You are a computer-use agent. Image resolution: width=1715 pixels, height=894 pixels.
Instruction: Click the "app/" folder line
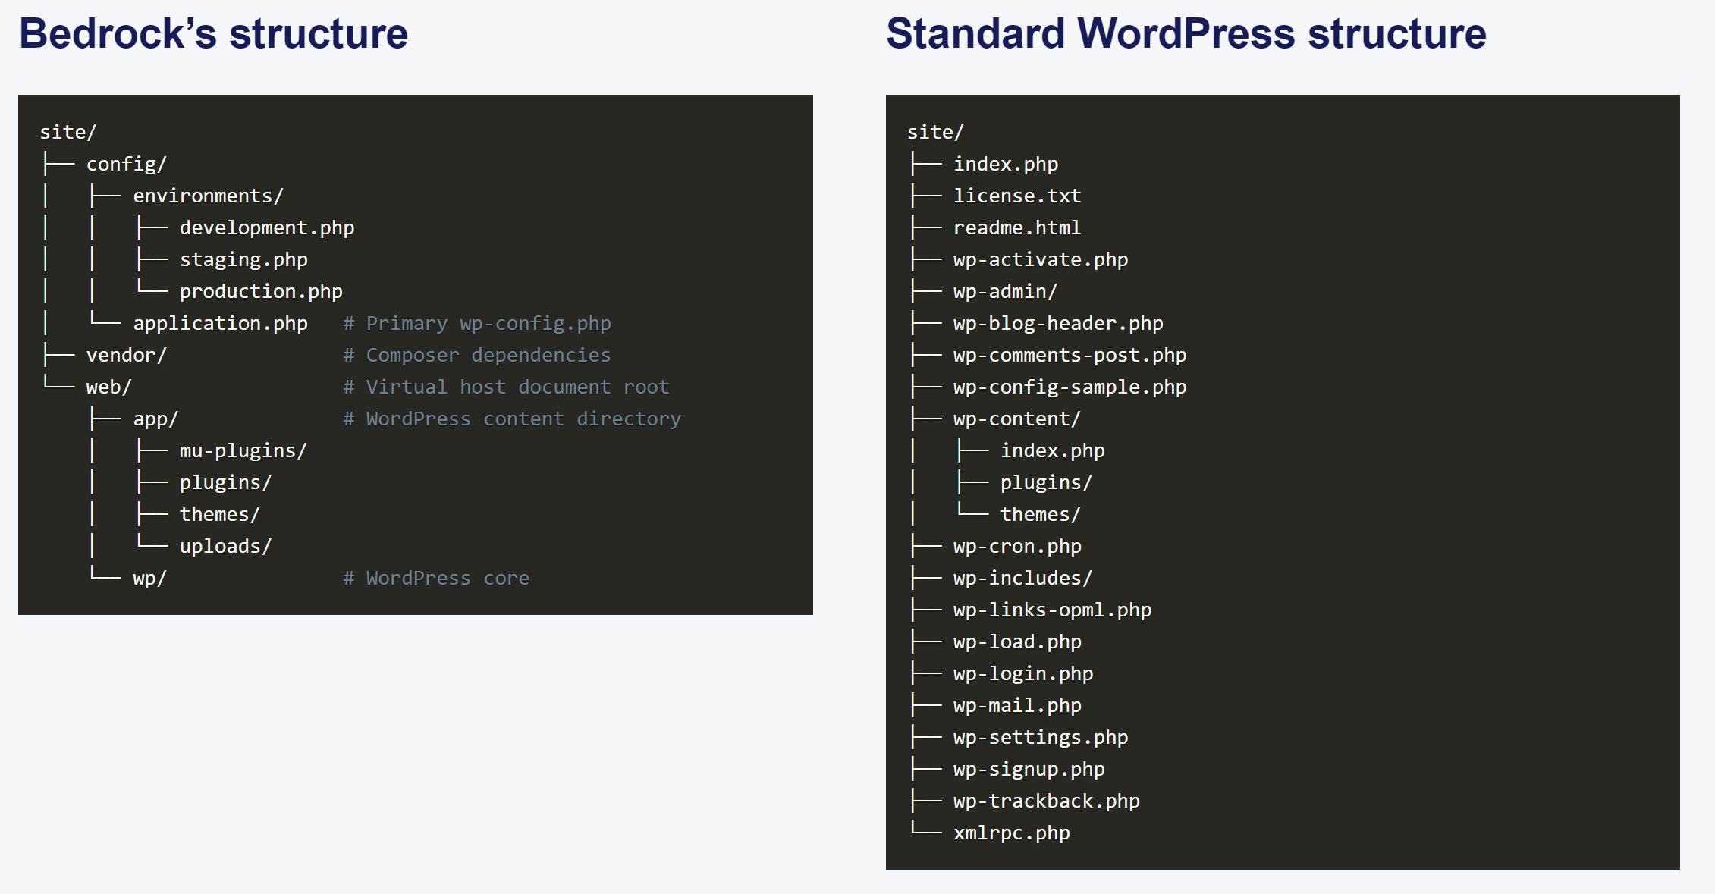[155, 419]
